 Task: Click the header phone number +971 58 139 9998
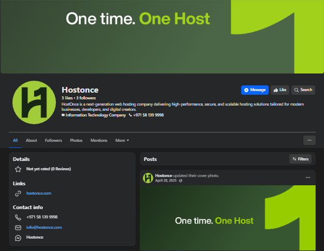tap(148, 115)
